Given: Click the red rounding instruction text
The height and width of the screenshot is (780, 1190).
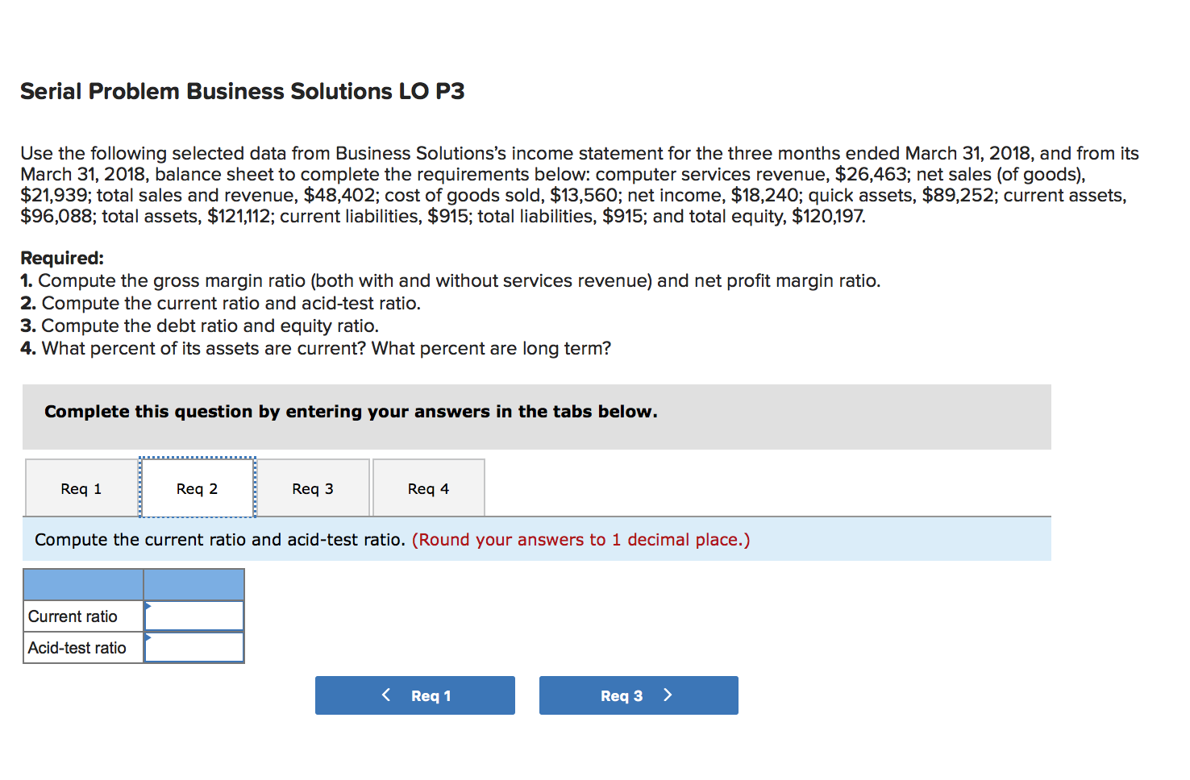Looking at the screenshot, I should point(580,540).
